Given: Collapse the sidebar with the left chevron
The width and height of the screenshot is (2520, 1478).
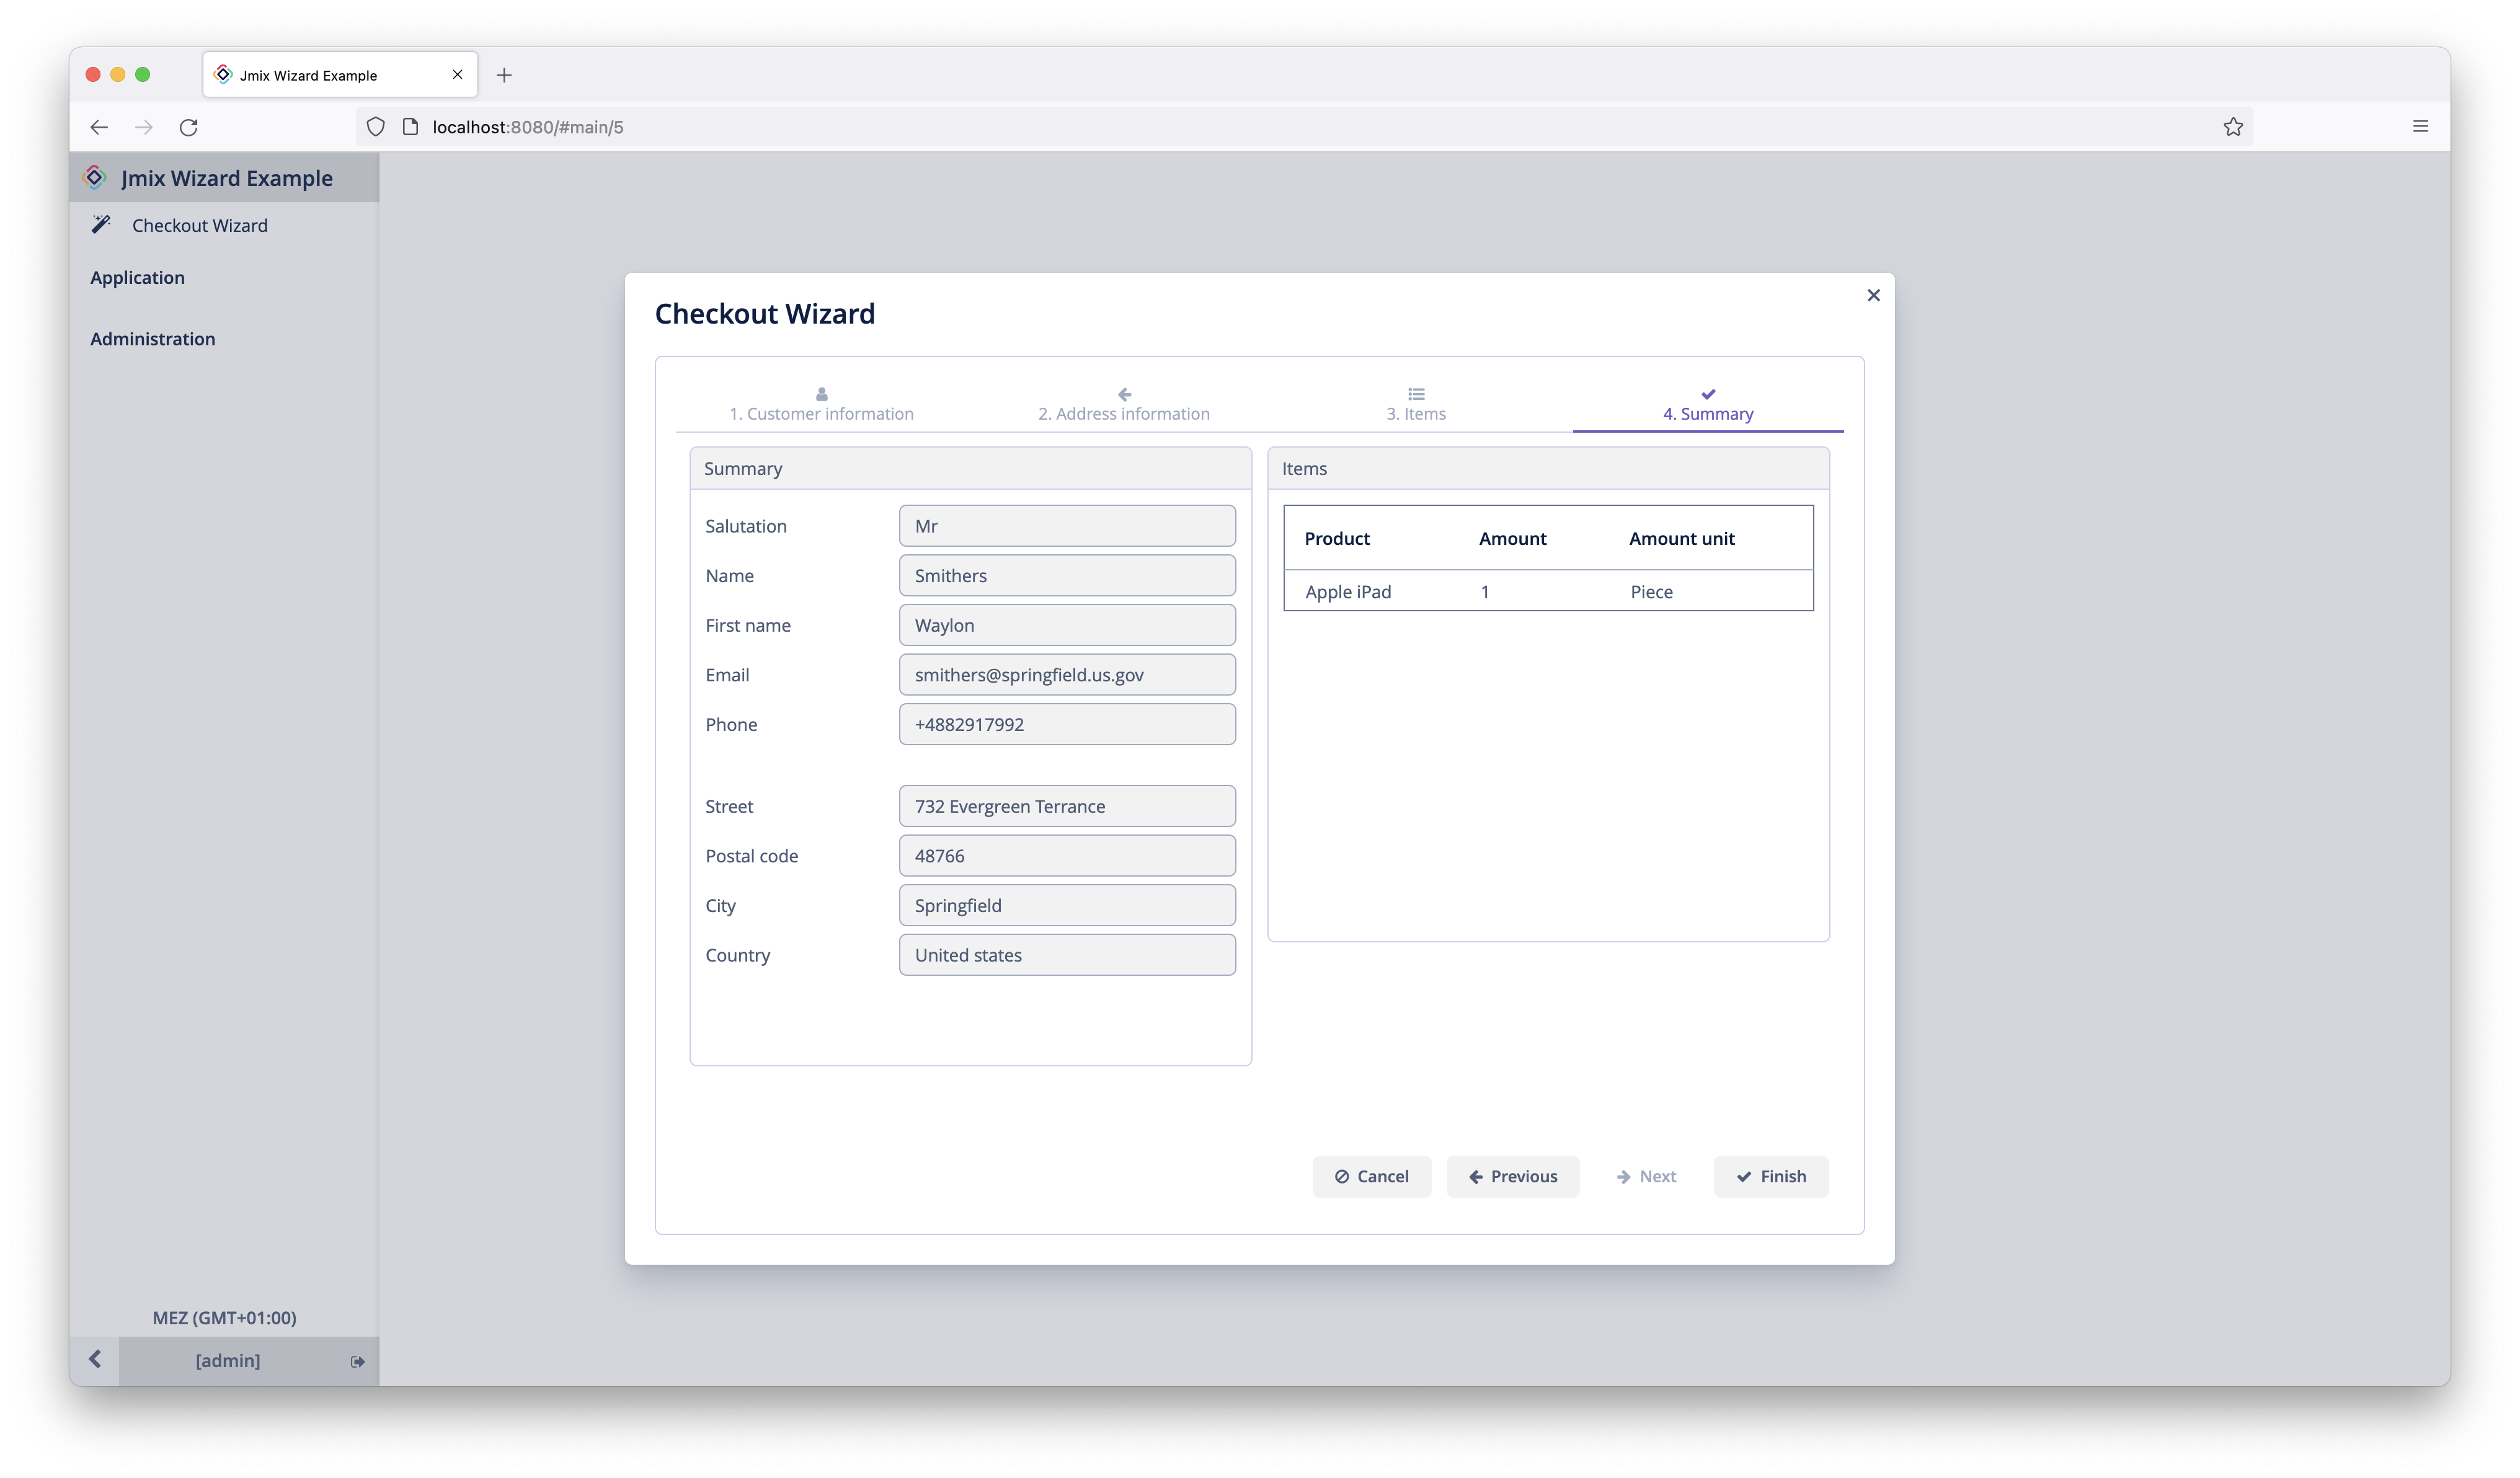Looking at the screenshot, I should (95, 1359).
